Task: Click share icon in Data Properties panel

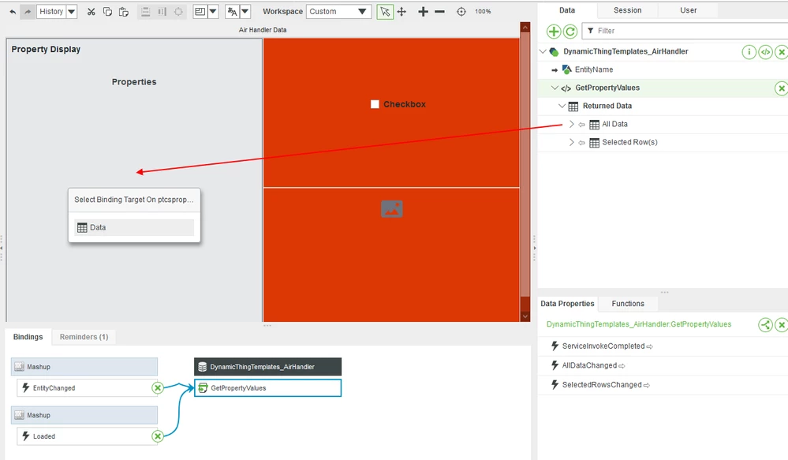Action: [765, 325]
